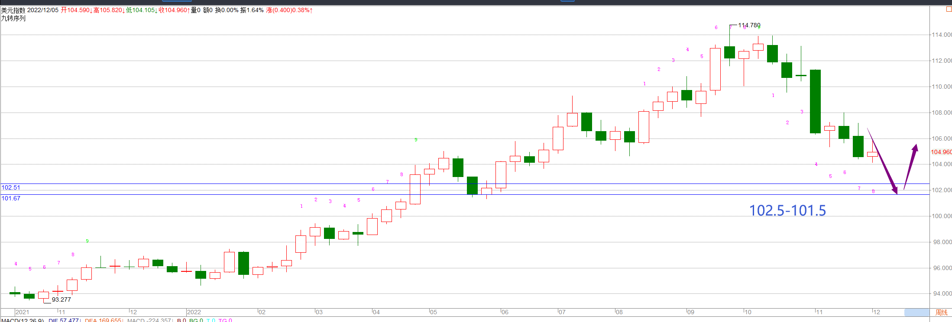Click the date 2022/12/05 in header
952x322 pixels.
43,10
